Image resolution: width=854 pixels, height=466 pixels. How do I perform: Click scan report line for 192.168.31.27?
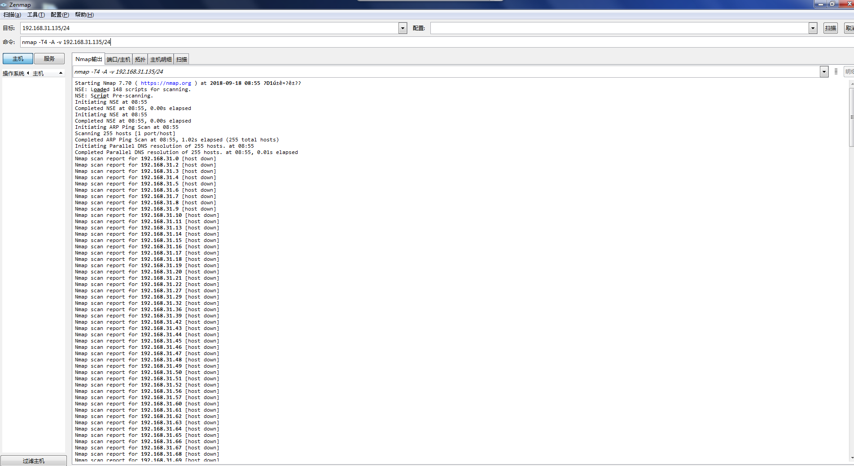coord(147,290)
